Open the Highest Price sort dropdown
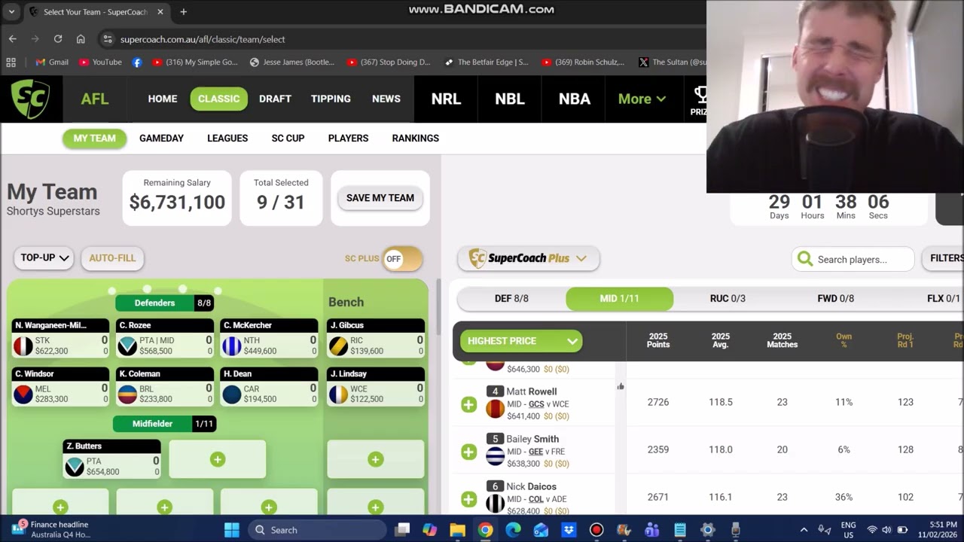964x542 pixels. [521, 341]
